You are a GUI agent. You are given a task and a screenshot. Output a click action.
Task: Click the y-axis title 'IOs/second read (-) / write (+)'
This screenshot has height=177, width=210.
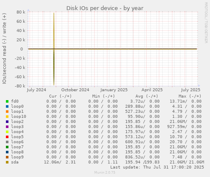4,49
